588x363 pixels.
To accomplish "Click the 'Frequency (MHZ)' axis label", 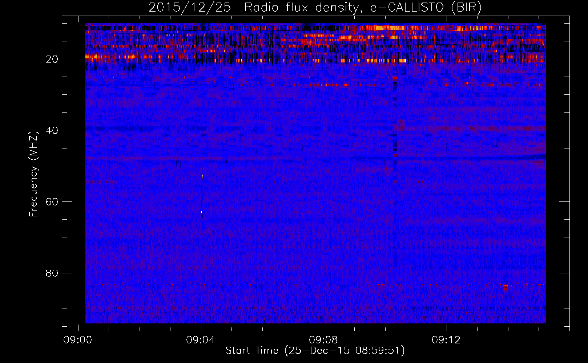I will (x=33, y=175).
